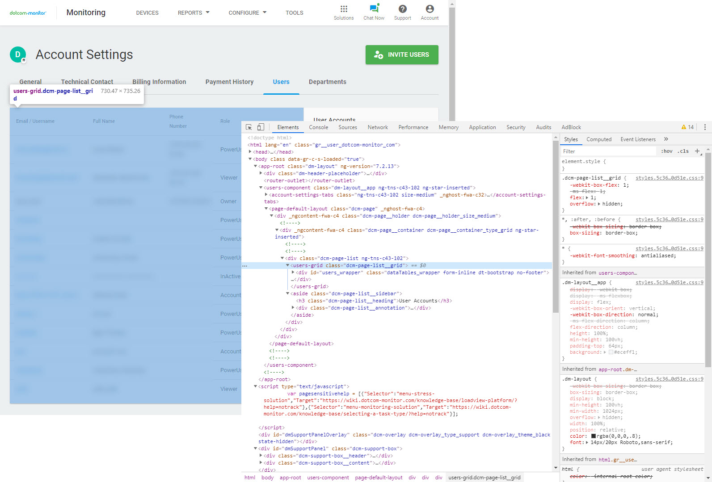
Task: Open DevTools three-dot customize menu
Action: 705,127
